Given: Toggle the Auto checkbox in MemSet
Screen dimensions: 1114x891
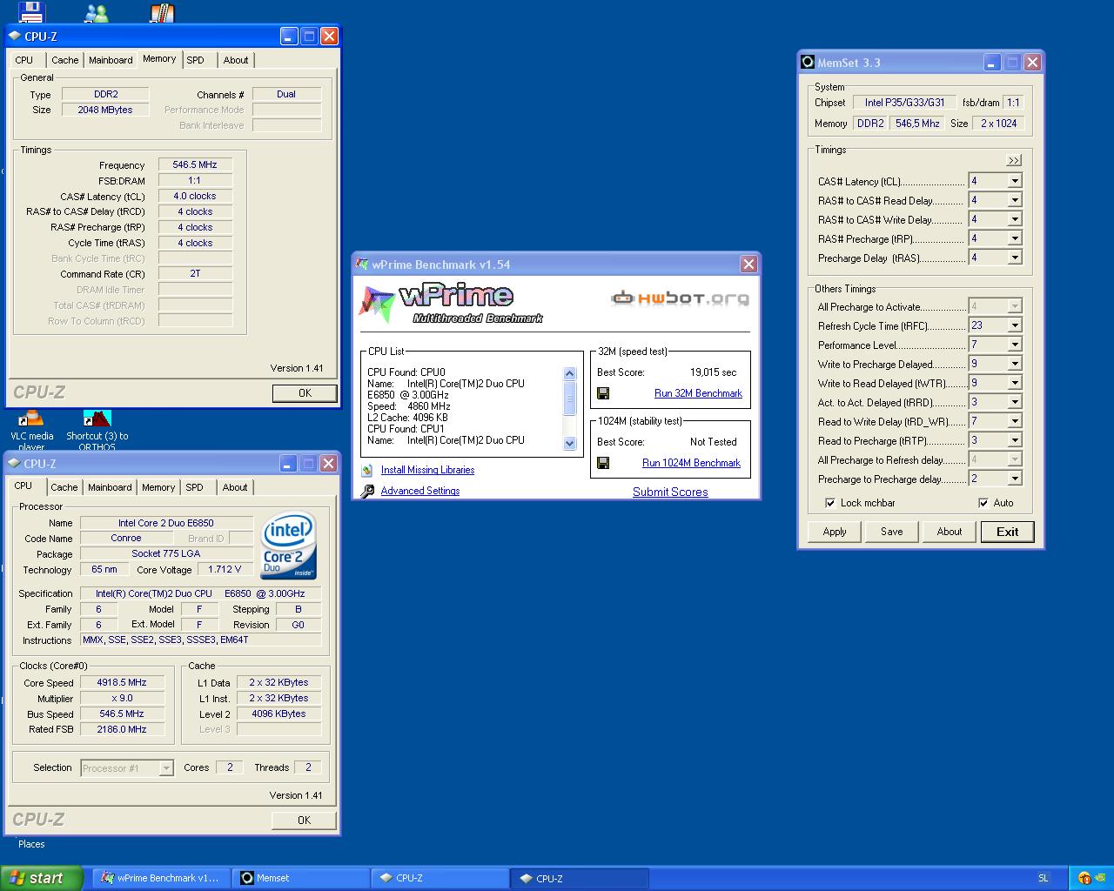Looking at the screenshot, I should [x=983, y=503].
